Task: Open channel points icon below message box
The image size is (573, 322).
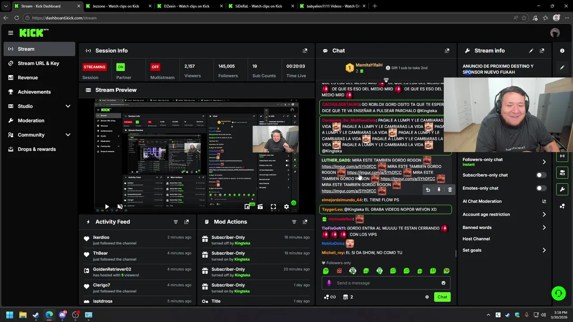Action: click(x=329, y=297)
